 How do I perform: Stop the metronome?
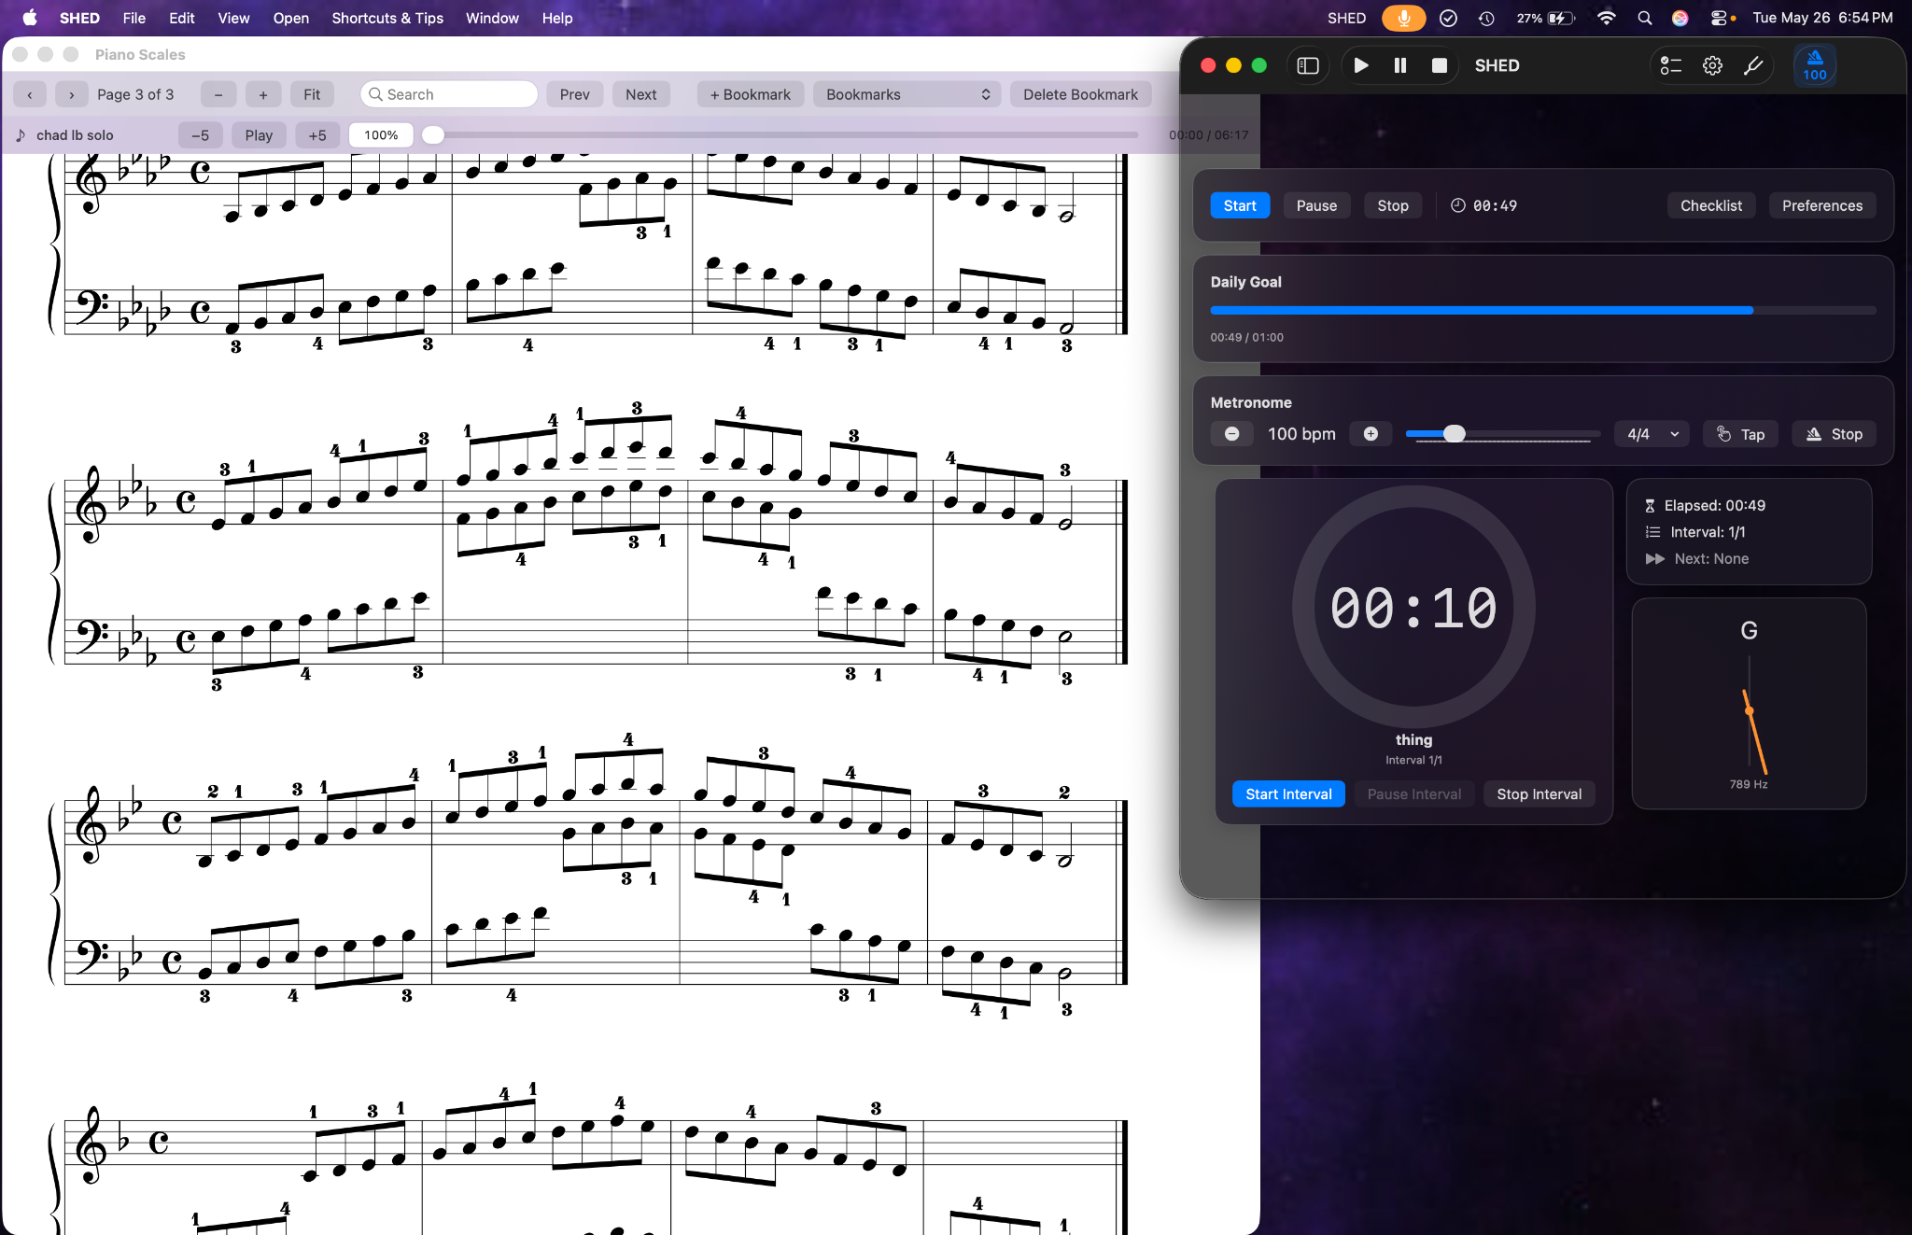pos(1835,434)
